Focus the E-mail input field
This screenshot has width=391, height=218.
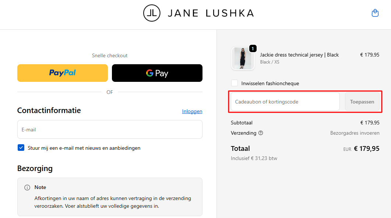click(x=110, y=130)
